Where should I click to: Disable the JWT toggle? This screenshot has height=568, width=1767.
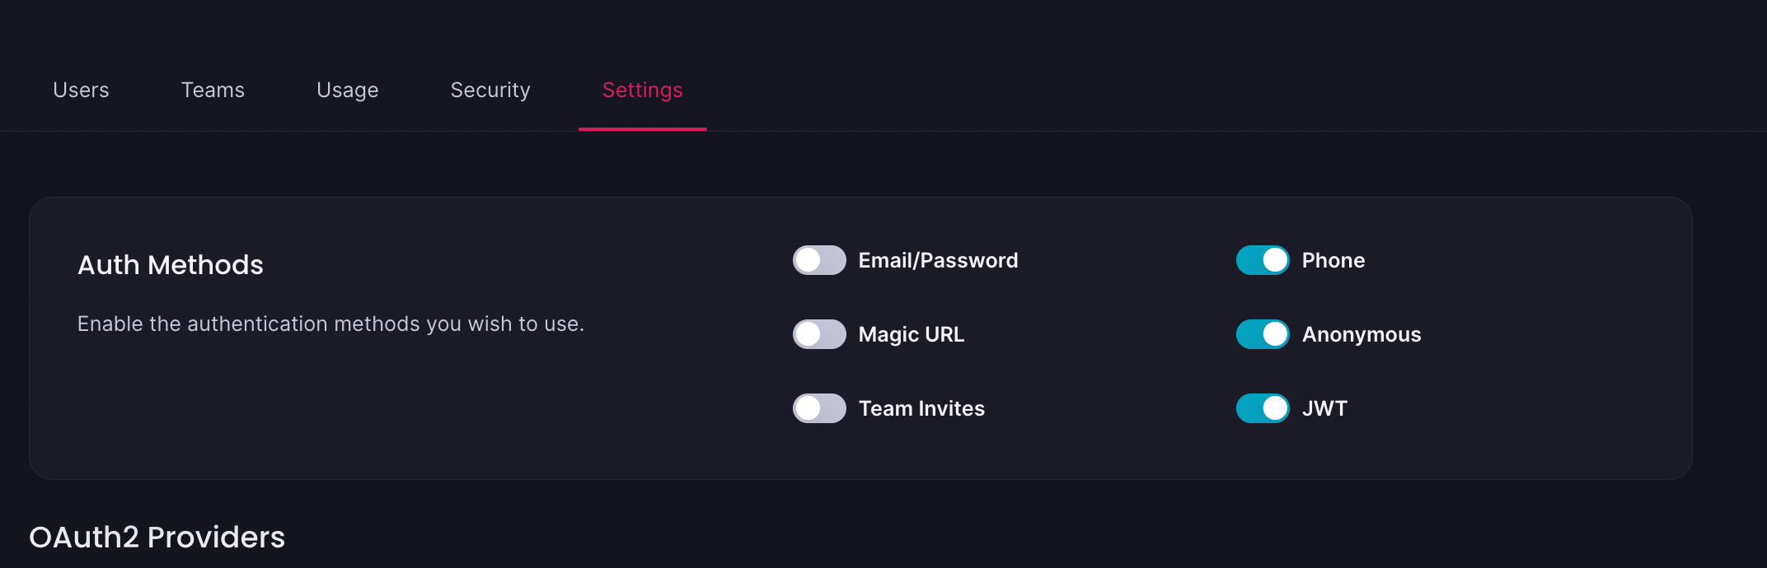coord(1263,408)
